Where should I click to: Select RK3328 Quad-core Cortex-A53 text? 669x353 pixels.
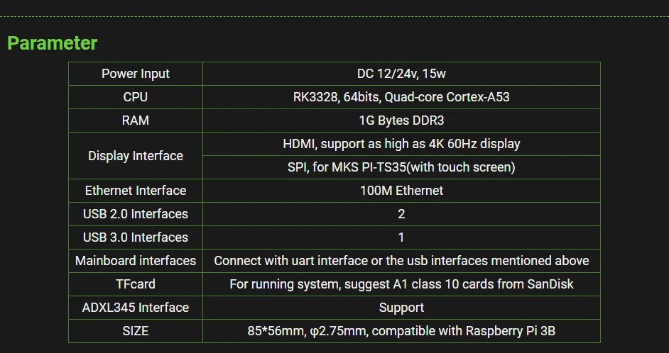[401, 97]
